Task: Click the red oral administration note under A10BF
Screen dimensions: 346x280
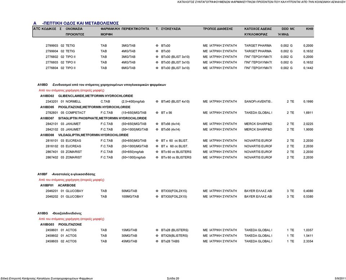Action: (71, 180)
